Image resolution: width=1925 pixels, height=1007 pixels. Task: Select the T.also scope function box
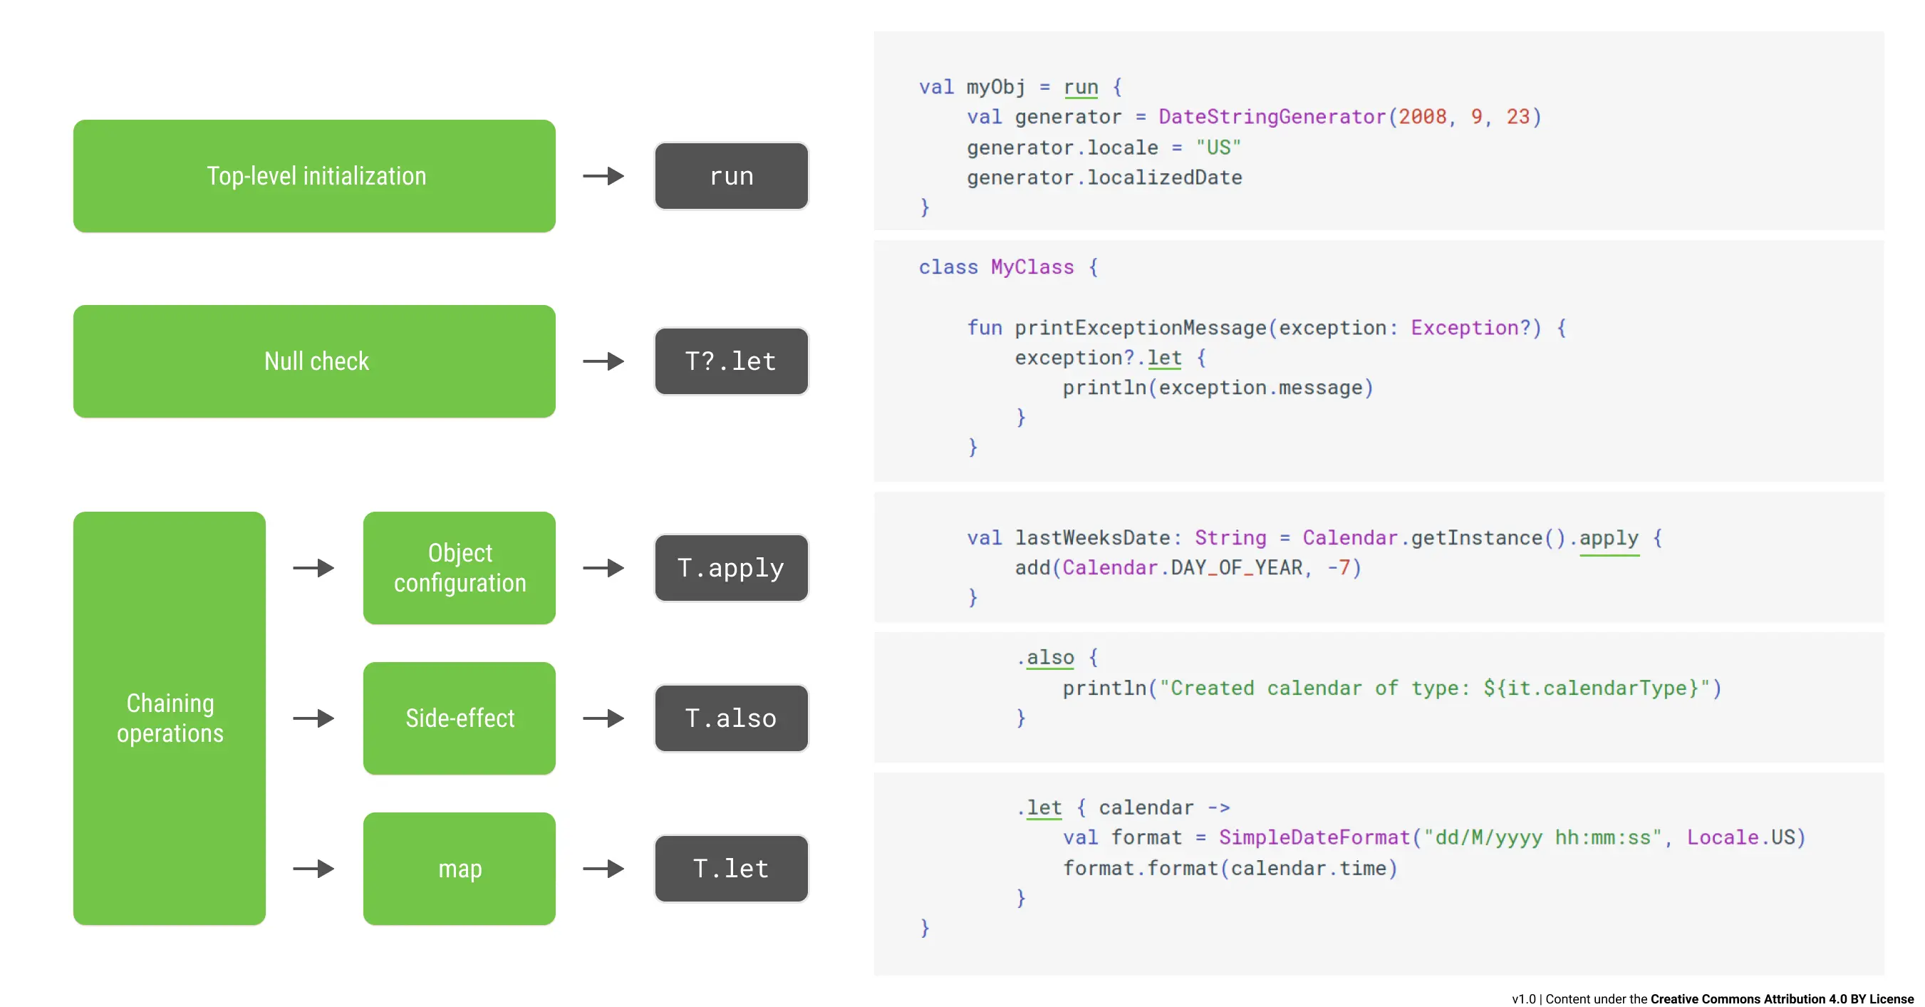tap(730, 718)
